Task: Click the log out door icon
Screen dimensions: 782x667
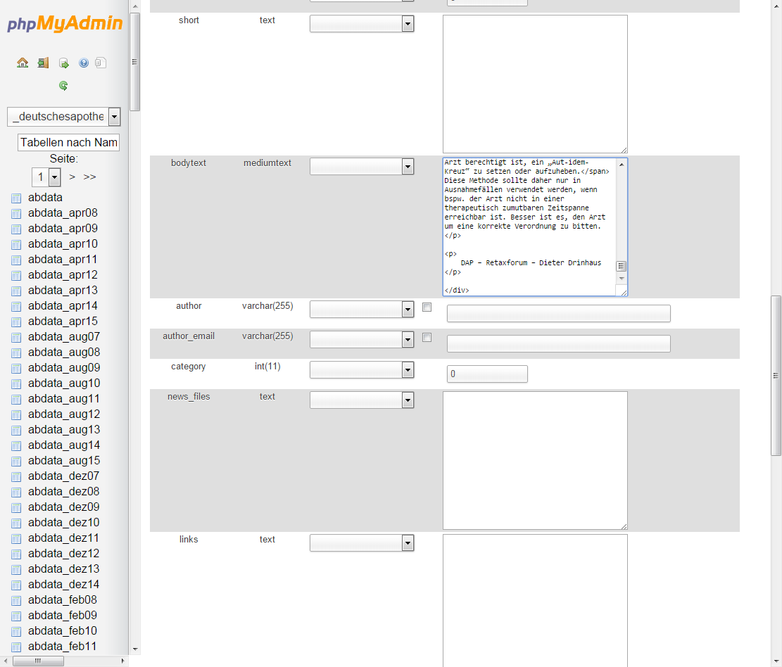Action: pos(43,63)
